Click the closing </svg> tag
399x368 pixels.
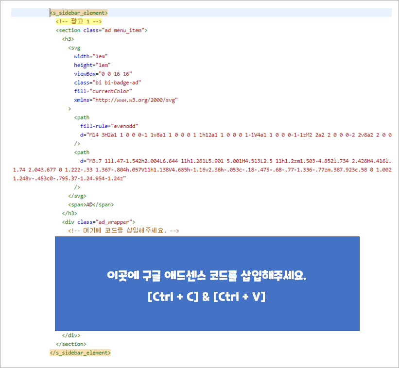tap(77, 196)
